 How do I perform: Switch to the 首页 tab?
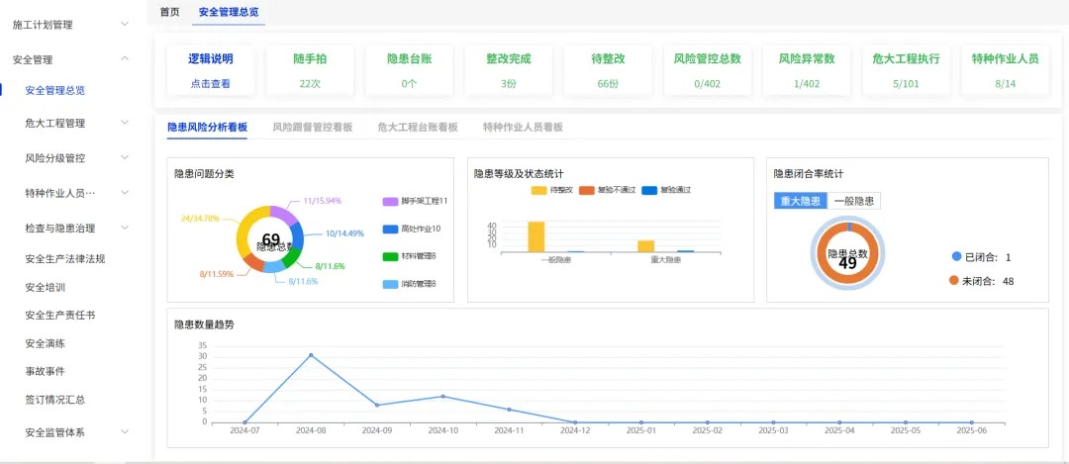(x=170, y=12)
